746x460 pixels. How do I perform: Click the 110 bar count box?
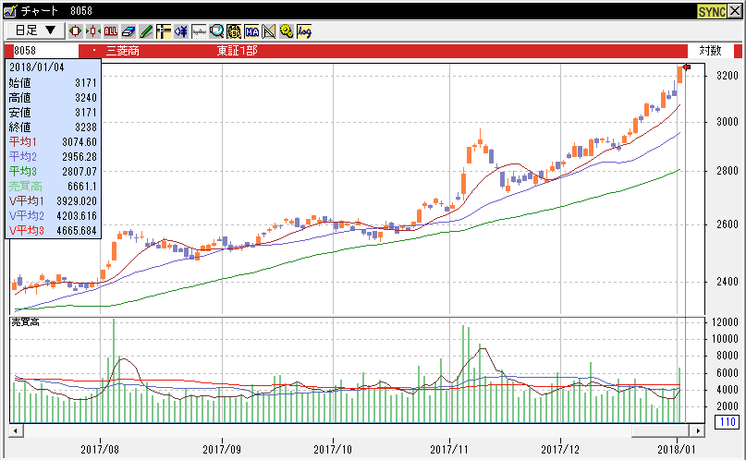pyautogui.click(x=726, y=422)
